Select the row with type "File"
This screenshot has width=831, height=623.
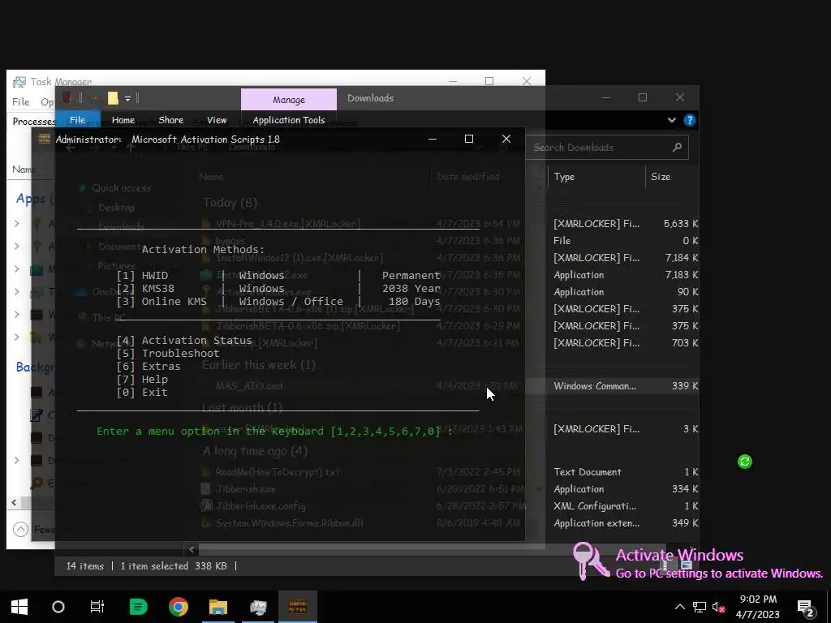click(562, 240)
